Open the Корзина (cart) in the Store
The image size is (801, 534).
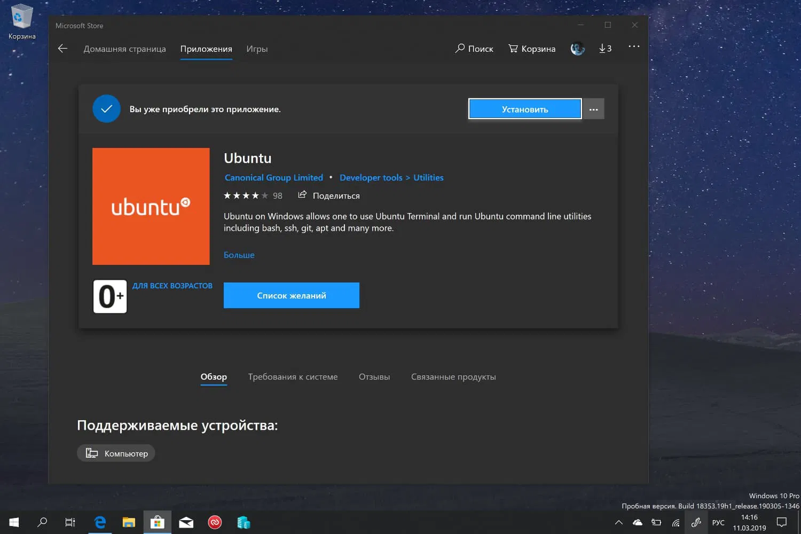[531, 49]
